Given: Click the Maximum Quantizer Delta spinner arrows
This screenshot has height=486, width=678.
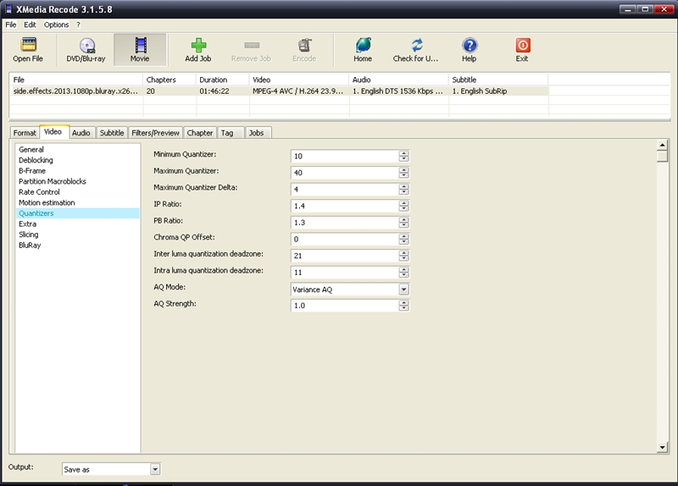Looking at the screenshot, I should [404, 189].
